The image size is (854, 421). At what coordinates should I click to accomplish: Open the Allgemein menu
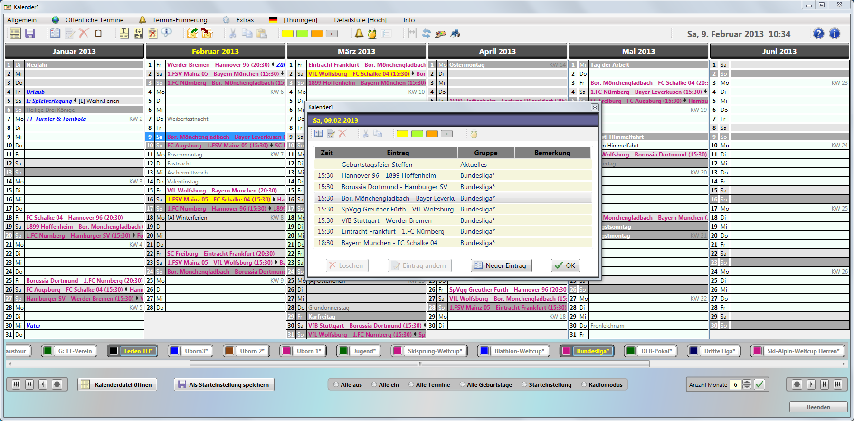[x=22, y=20]
